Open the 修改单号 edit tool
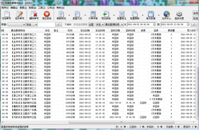Screen dimensions: 199x130 click(20, 15)
